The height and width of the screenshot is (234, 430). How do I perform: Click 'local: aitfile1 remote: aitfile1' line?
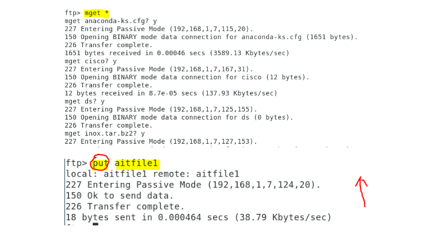coord(153,174)
